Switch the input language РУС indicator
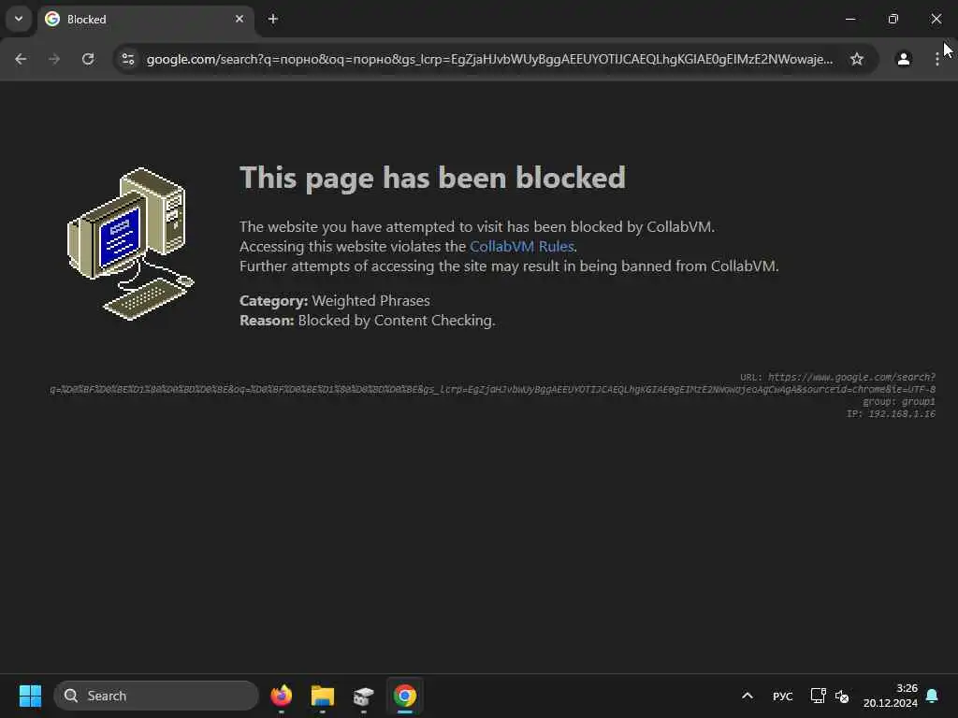Viewport: 958px width, 718px height. click(x=783, y=696)
